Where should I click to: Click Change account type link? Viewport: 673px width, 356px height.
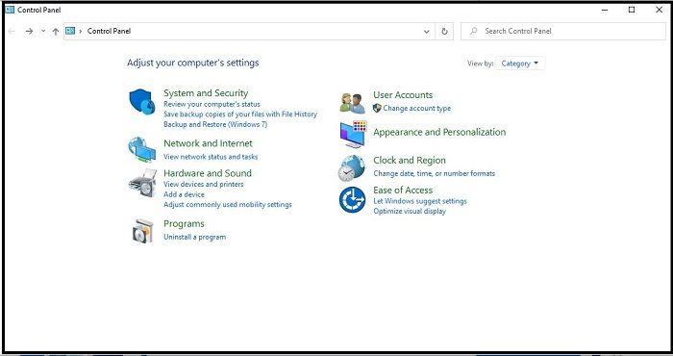pos(416,108)
